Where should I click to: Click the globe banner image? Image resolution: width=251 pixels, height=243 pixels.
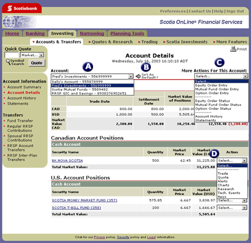pos(19,22)
